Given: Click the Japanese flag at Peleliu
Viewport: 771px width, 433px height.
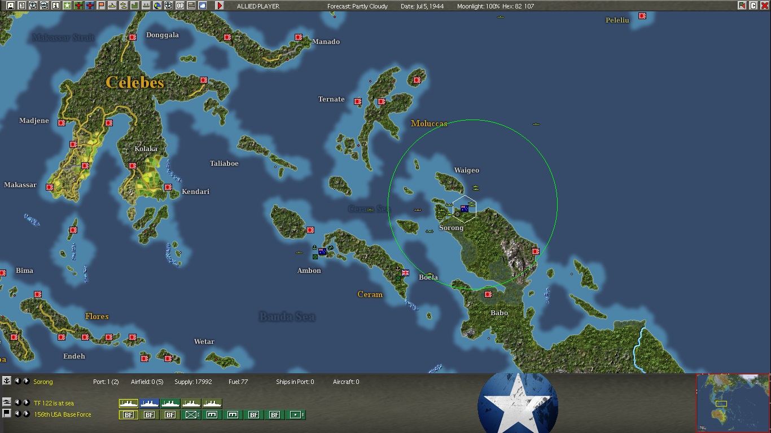Looking at the screenshot, I should (642, 16).
